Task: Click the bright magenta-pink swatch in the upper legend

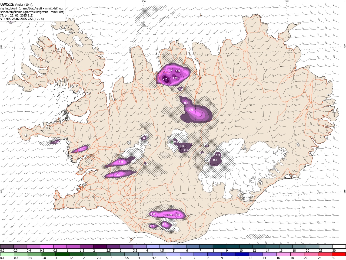Action: point(46,246)
